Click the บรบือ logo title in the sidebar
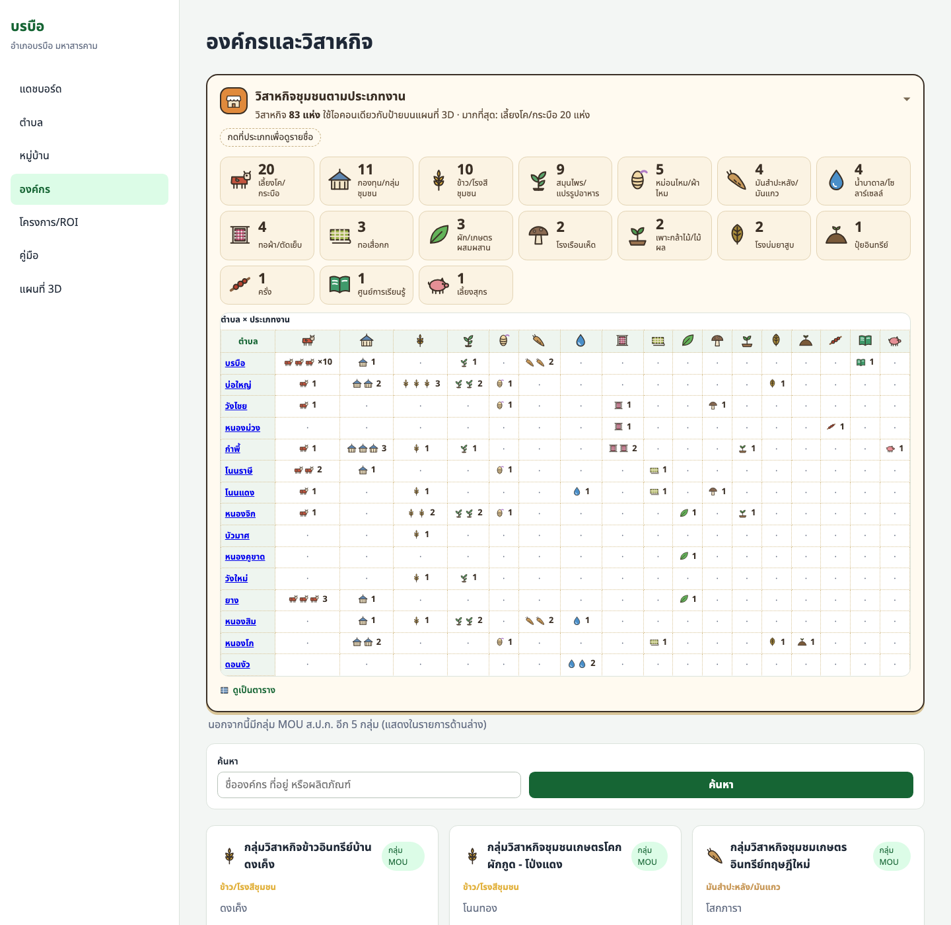Viewport: 951px width, 925px height. (28, 26)
